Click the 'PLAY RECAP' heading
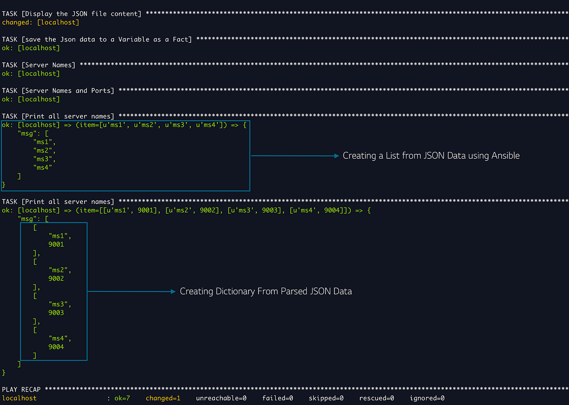Image resolution: width=569 pixels, height=405 pixels. coord(21,389)
